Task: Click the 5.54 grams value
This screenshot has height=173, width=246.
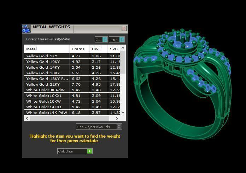Action: pyautogui.click(x=76, y=67)
